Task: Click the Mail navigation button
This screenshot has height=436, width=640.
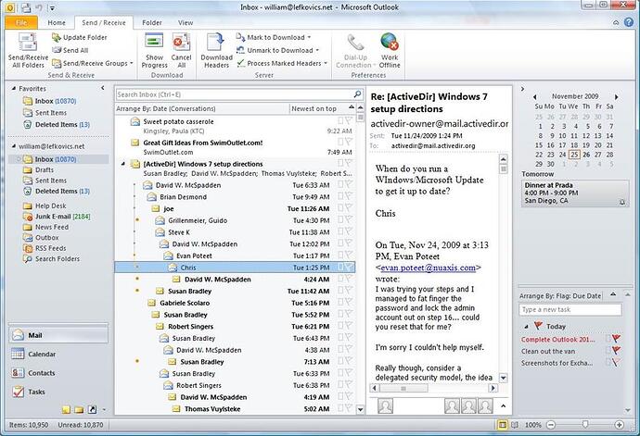Action: 58,335
